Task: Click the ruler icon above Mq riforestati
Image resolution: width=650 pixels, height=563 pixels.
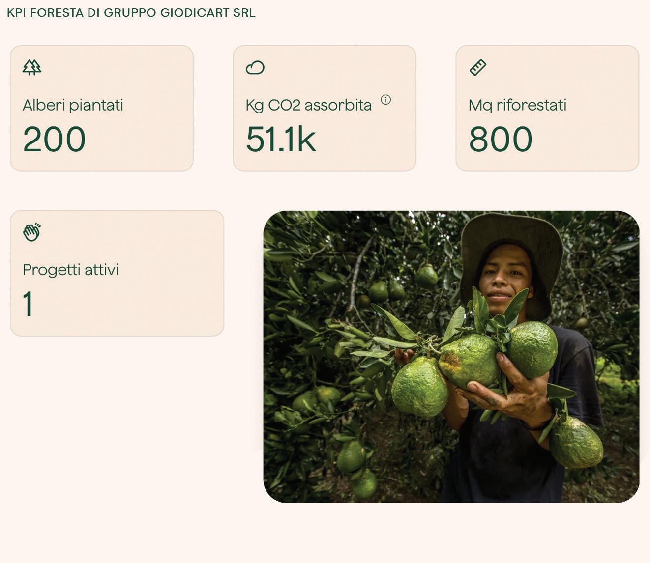Action: point(478,67)
